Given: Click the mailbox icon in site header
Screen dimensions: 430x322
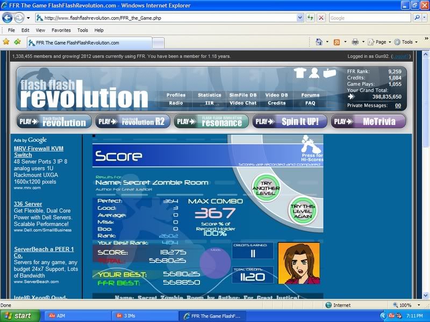Looking at the screenshot, I should tap(329, 73).
